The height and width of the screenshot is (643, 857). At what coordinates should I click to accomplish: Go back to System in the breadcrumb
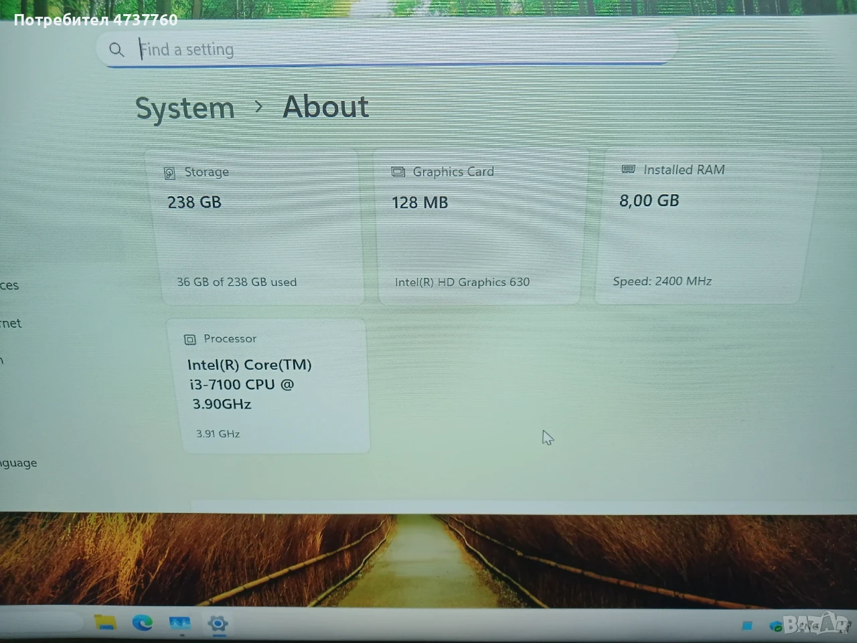point(185,108)
